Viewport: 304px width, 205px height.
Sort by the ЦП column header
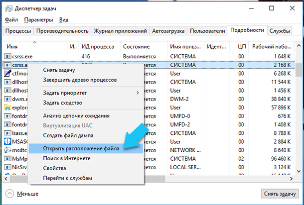coord(239,46)
